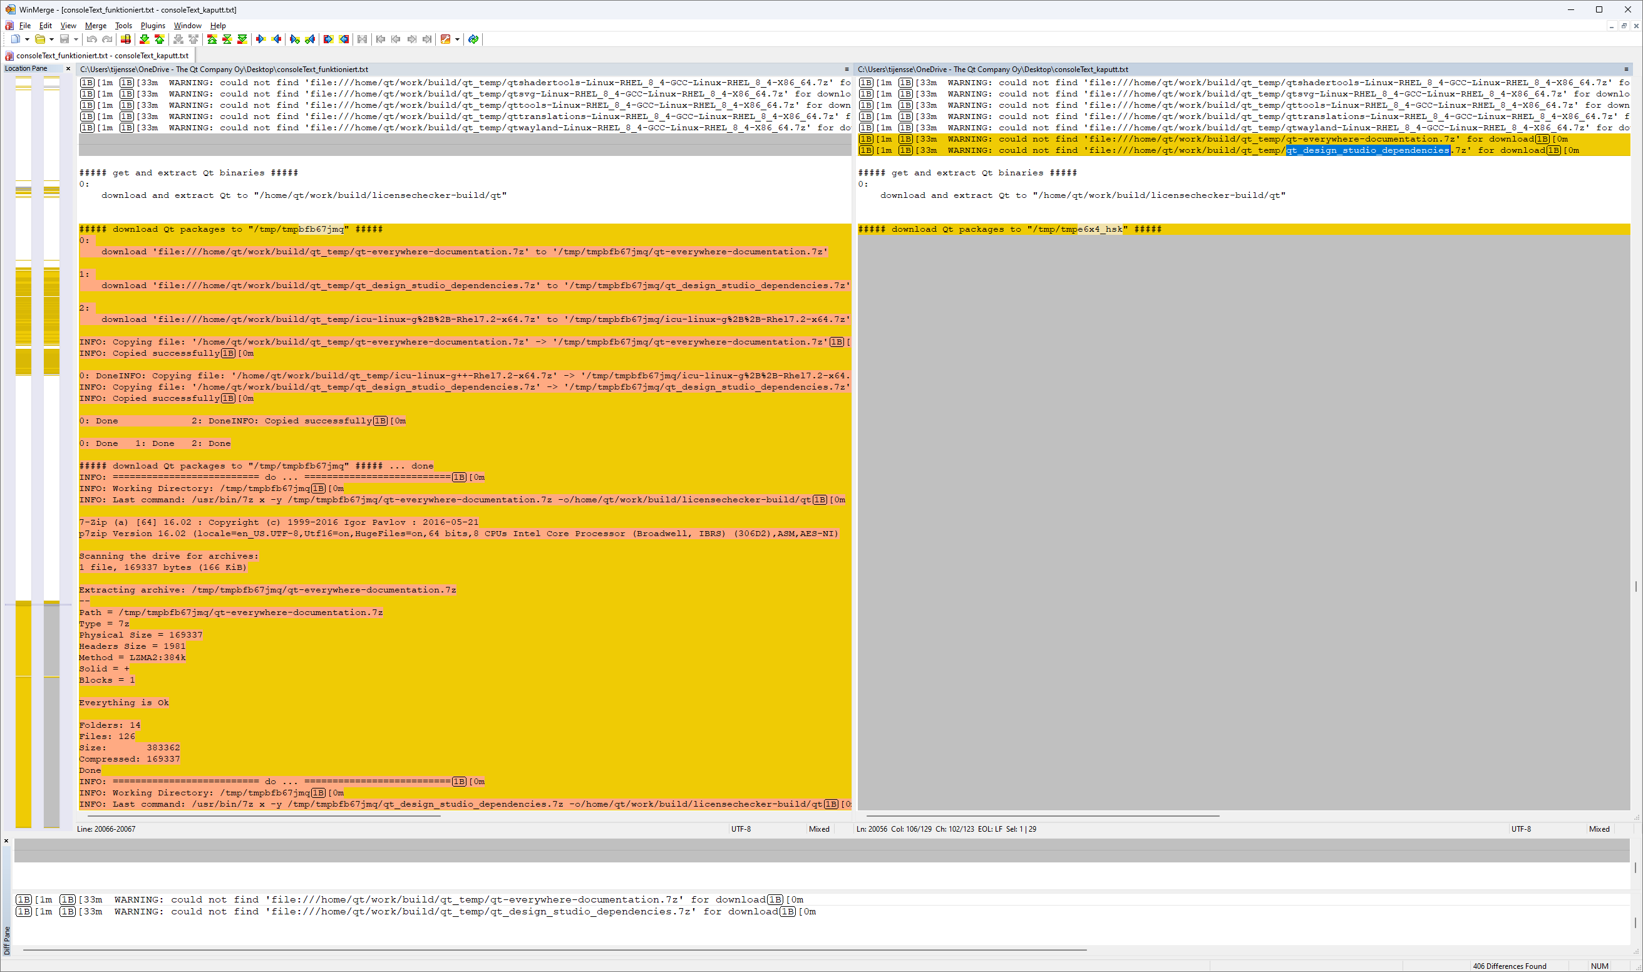Viewport: 1643px width, 972px height.
Task: Click the Save toolbar icon
Action: [x=64, y=39]
